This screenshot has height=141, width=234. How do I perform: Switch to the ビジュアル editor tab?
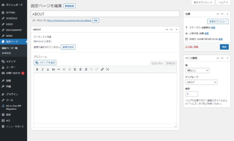click(157, 63)
